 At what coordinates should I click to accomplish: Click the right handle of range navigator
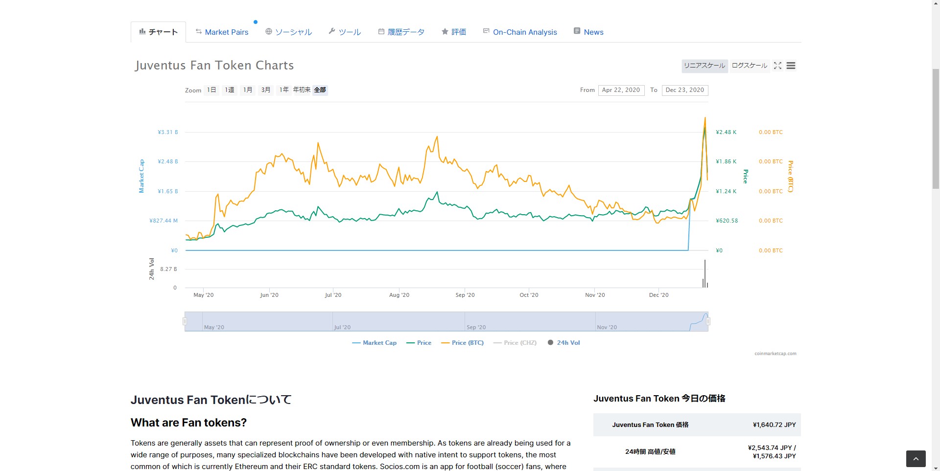click(708, 321)
